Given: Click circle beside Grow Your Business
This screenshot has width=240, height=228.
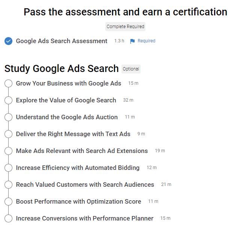Looking at the screenshot, I should click(x=8, y=84).
